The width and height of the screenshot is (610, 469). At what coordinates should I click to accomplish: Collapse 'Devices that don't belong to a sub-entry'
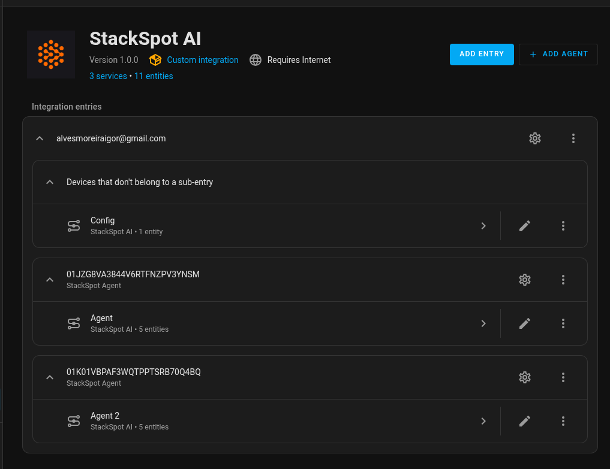point(50,182)
